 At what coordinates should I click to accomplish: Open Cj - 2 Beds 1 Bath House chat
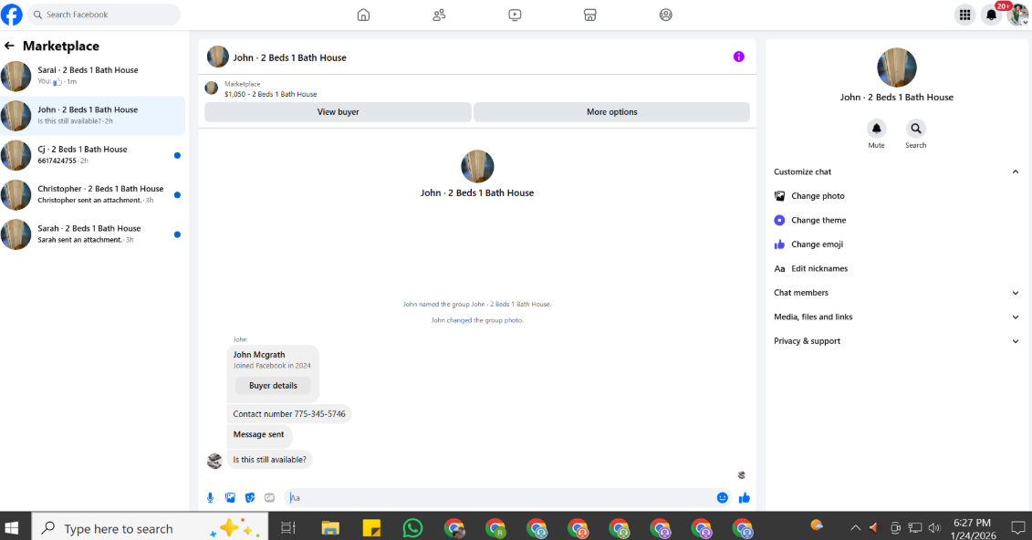point(93,155)
